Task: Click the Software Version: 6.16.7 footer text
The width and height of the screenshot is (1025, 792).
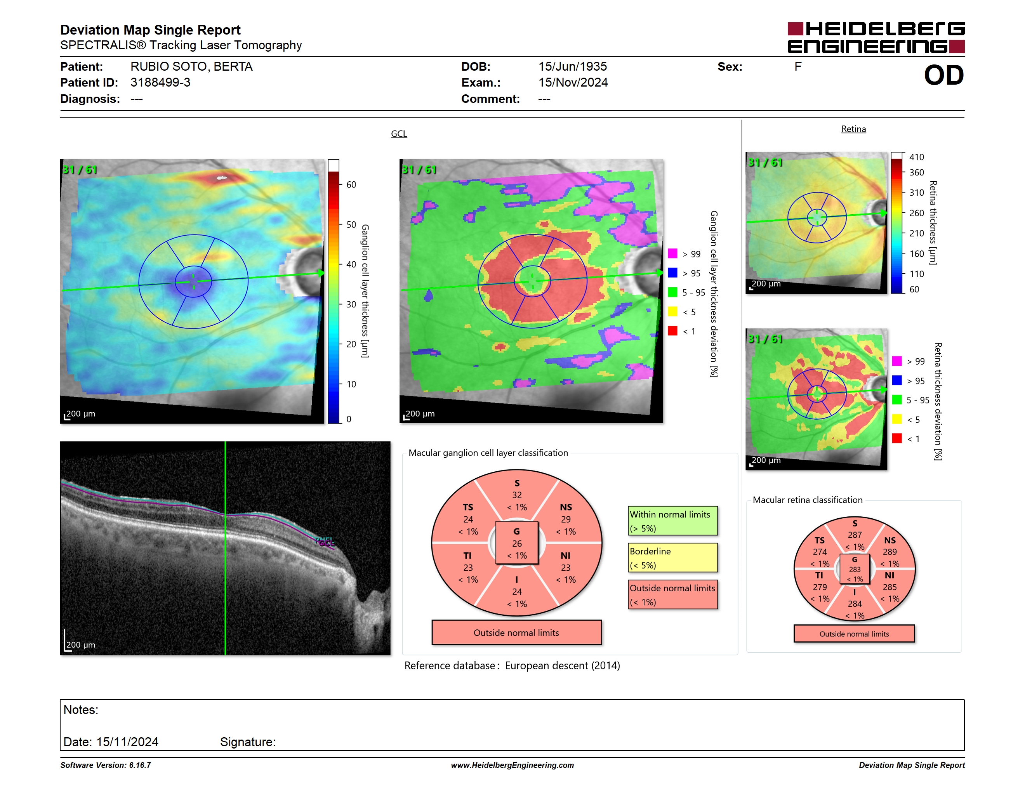Action: (106, 765)
